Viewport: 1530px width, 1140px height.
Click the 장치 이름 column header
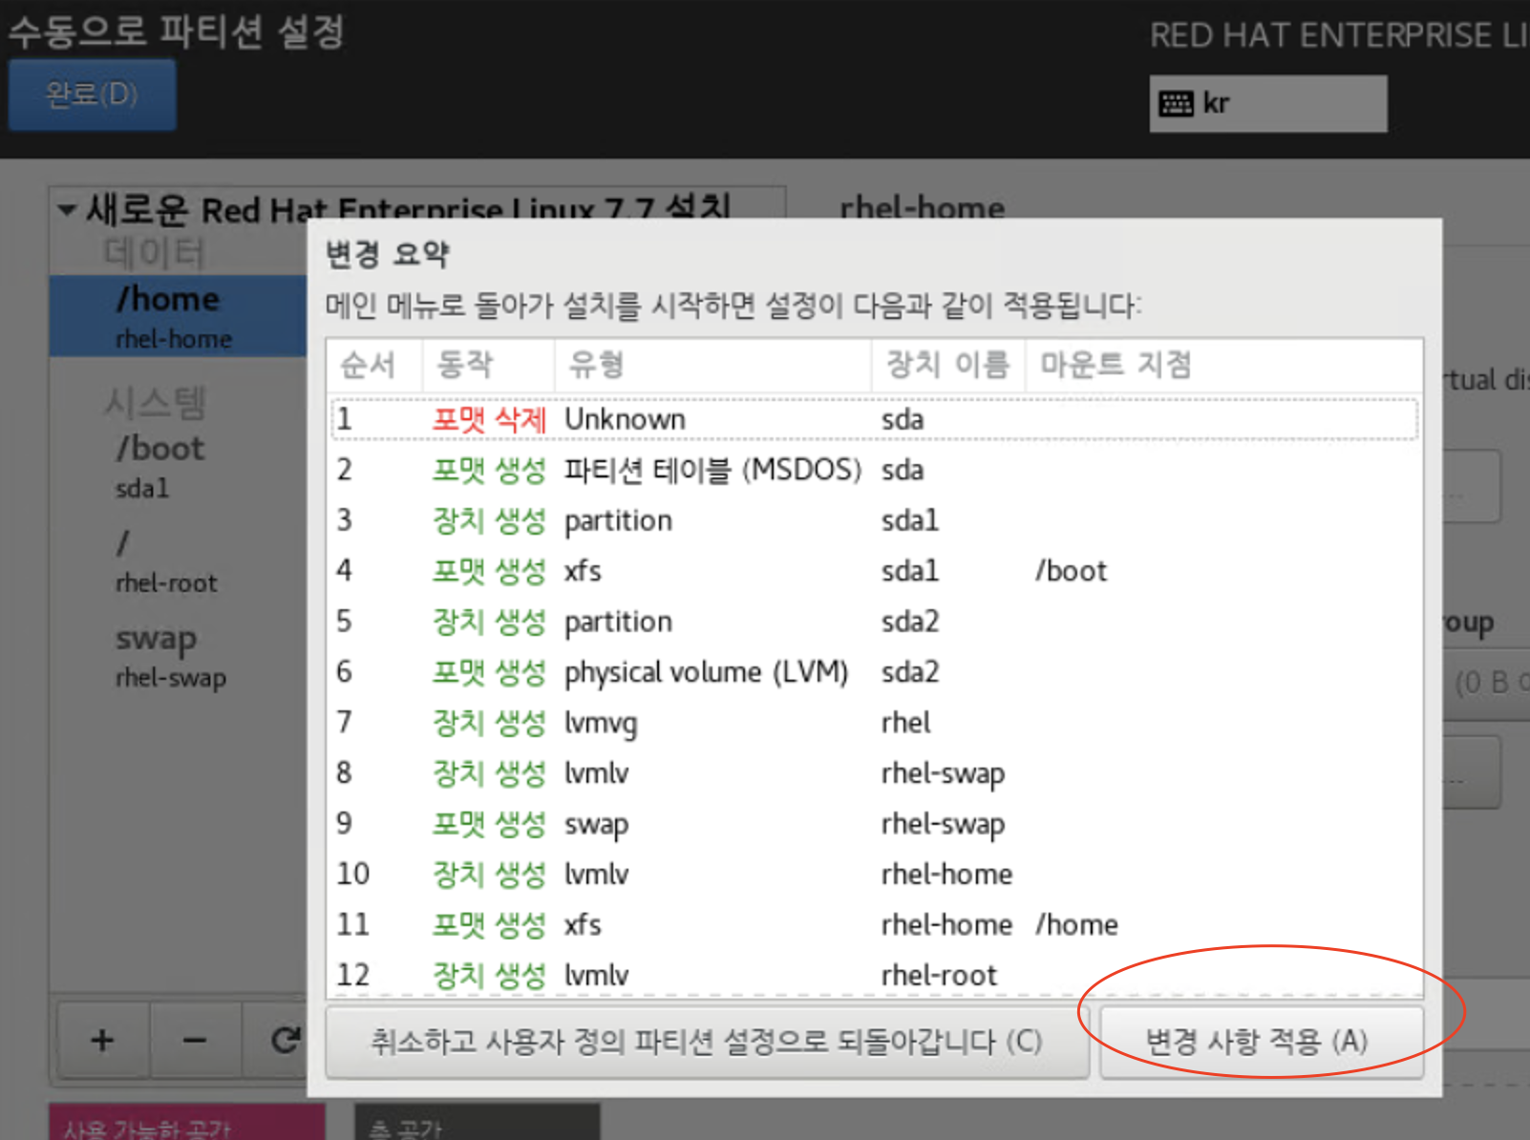point(948,364)
